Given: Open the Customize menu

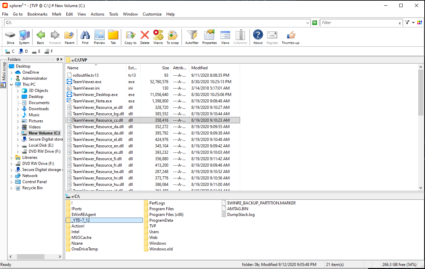Looking at the screenshot, I should tap(152, 14).
